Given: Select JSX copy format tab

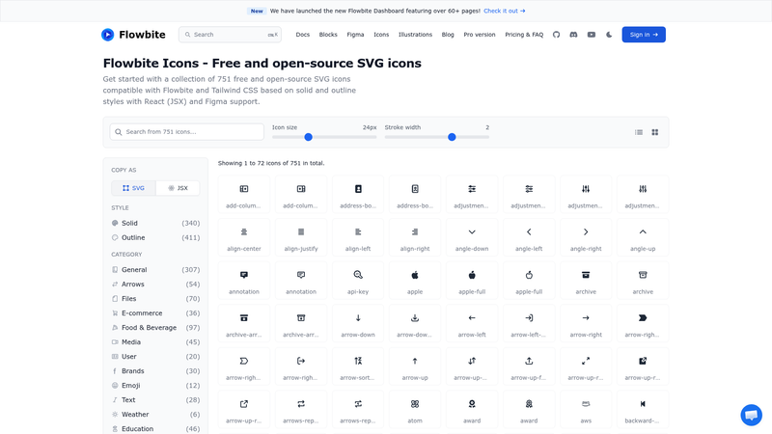Looking at the screenshot, I should [178, 188].
